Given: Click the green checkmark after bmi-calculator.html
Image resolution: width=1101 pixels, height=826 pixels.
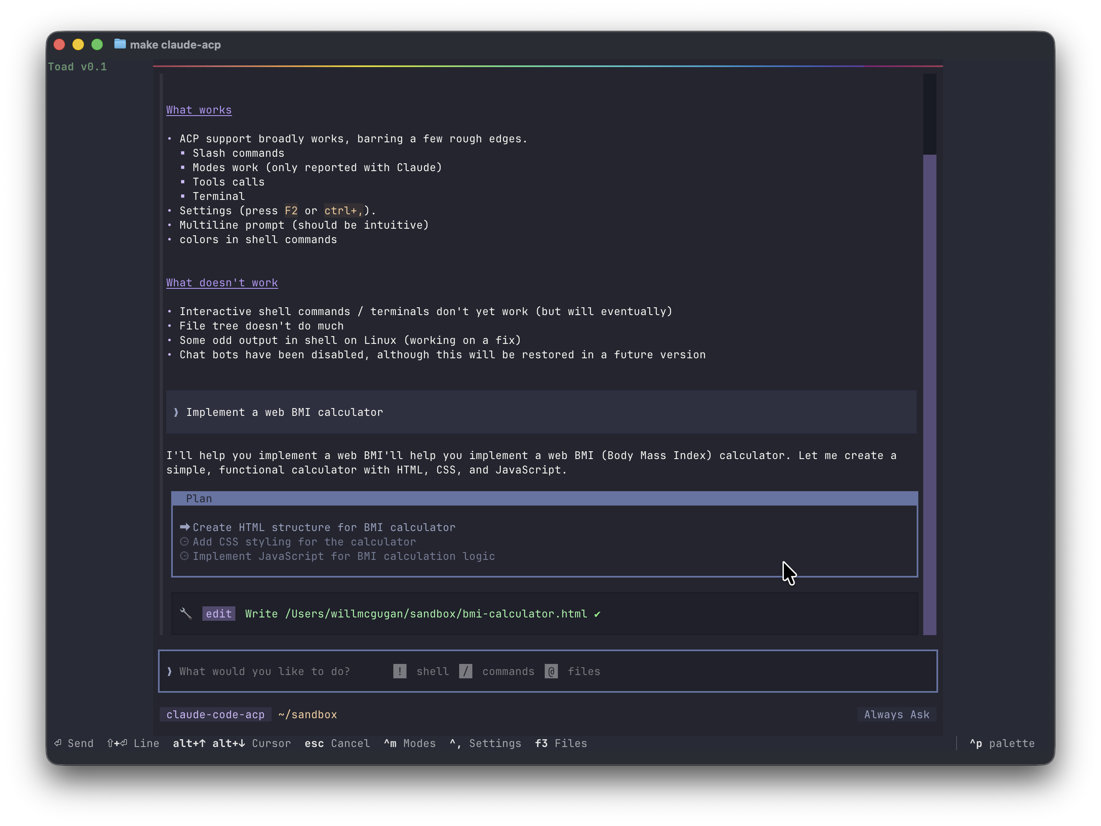Looking at the screenshot, I should [x=597, y=613].
